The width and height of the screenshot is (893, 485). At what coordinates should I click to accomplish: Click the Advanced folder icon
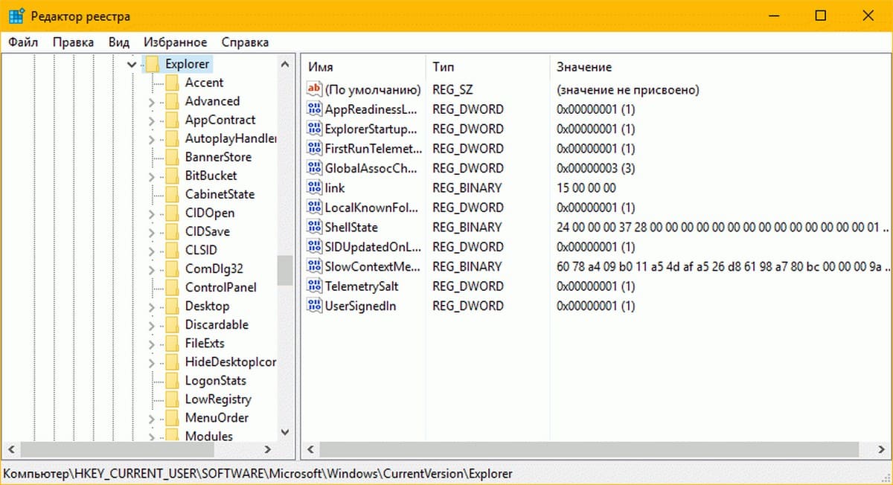click(x=172, y=101)
